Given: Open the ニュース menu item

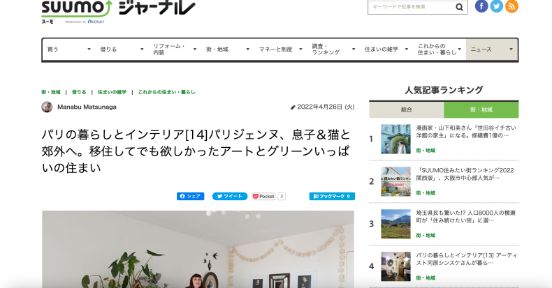Looking at the screenshot, I should coord(492,50).
